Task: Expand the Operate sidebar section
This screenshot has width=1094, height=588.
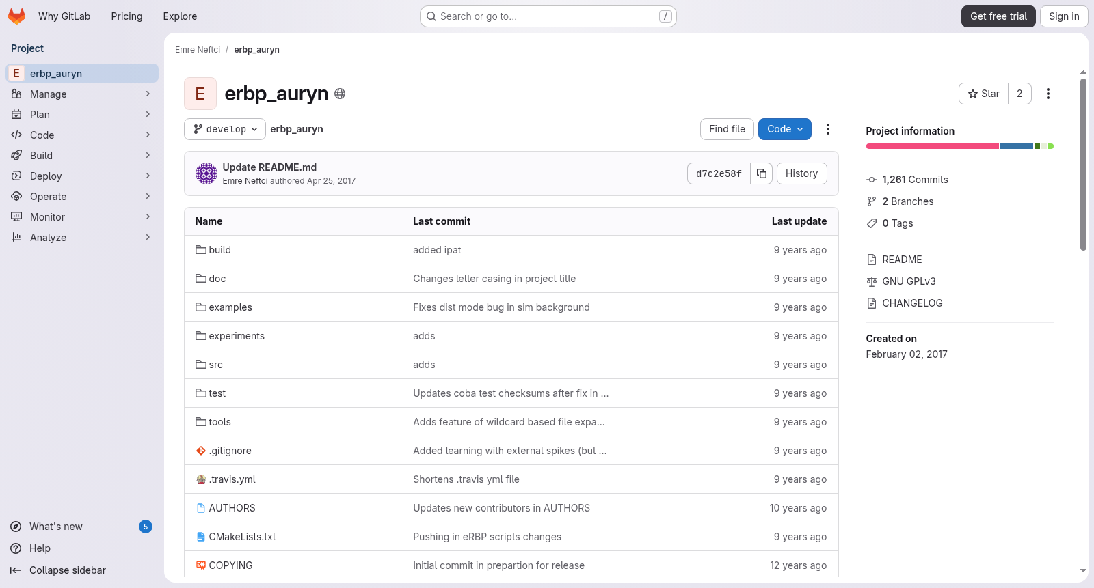Action: point(82,197)
